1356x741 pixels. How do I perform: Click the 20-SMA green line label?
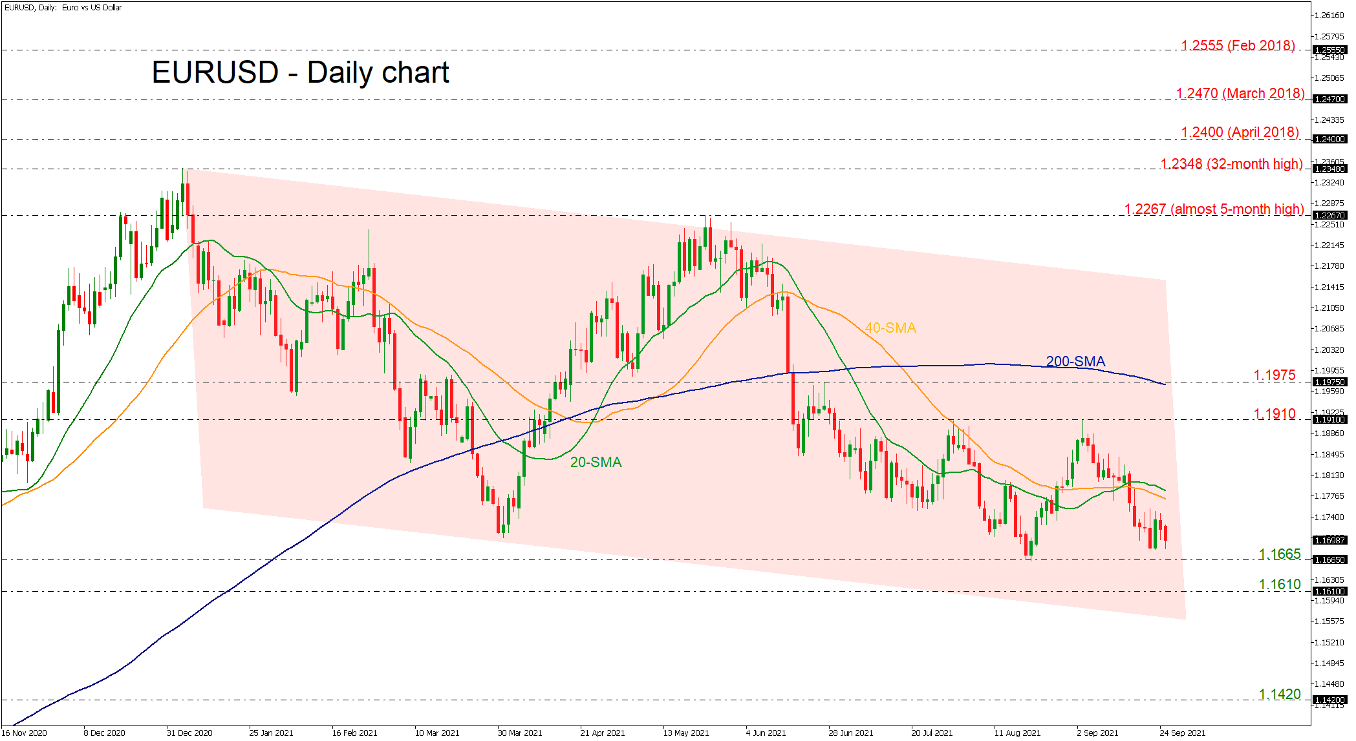click(x=595, y=463)
